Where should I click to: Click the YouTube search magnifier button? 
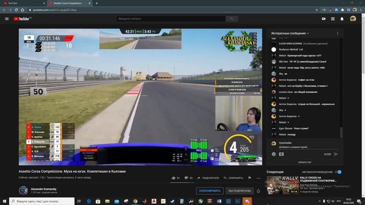[x=232, y=19]
